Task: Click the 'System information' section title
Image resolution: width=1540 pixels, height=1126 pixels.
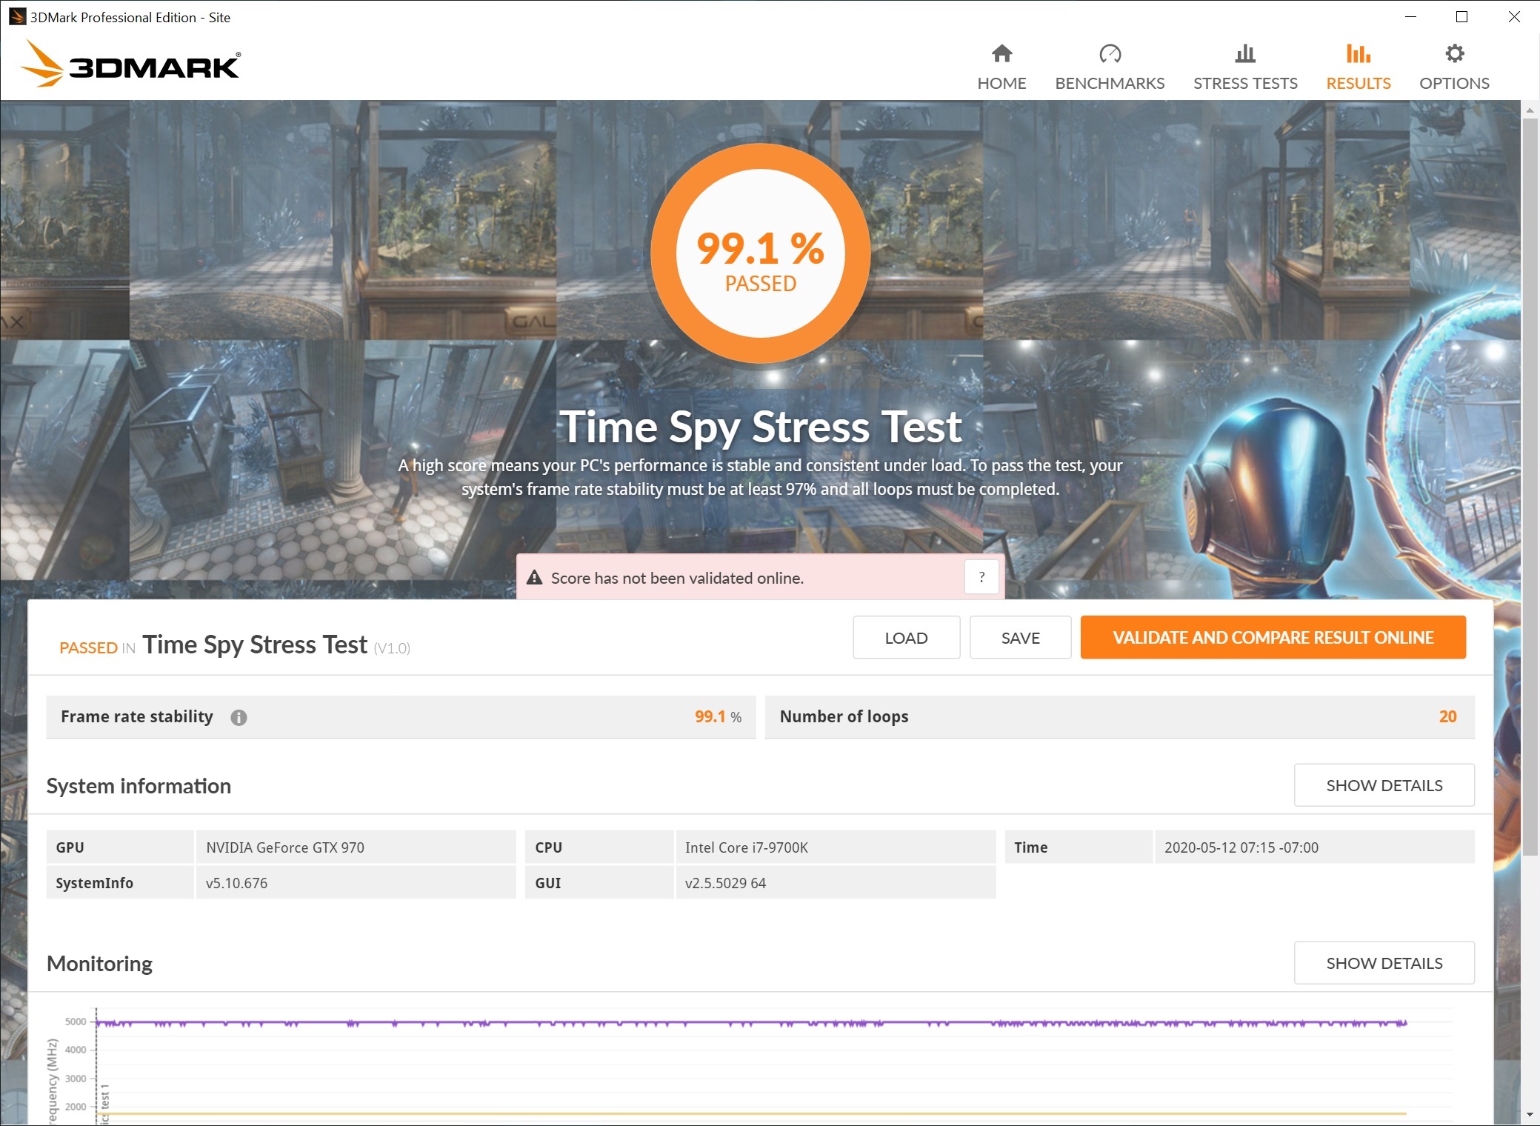Action: (x=139, y=786)
